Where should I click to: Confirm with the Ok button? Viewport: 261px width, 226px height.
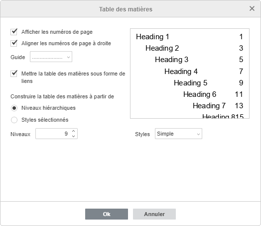107,214
